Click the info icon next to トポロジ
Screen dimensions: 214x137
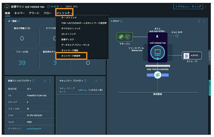click(121, 21)
